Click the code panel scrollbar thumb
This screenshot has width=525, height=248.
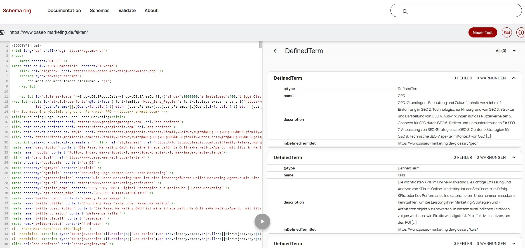(x=261, y=45)
